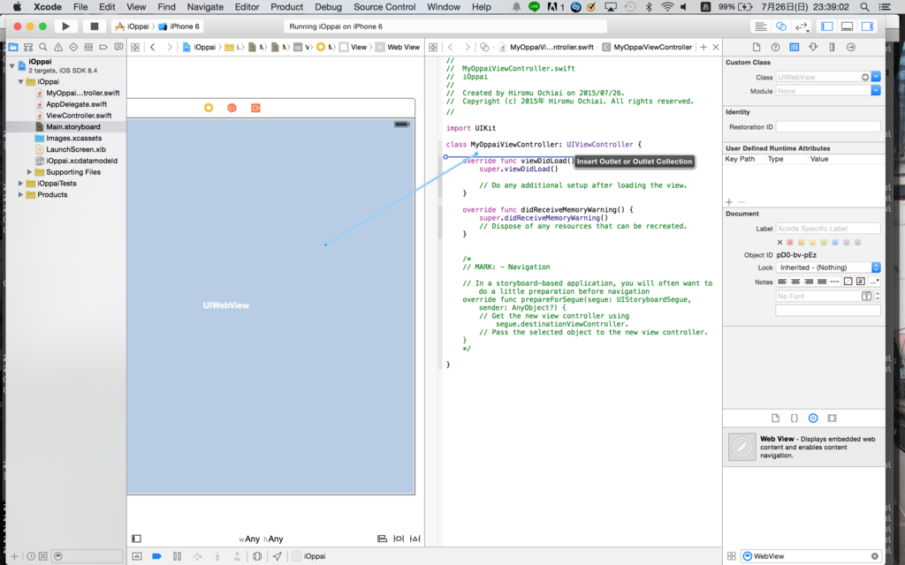The height and width of the screenshot is (565, 905).
Task: Pause program execution in debug bar
Action: 177,556
